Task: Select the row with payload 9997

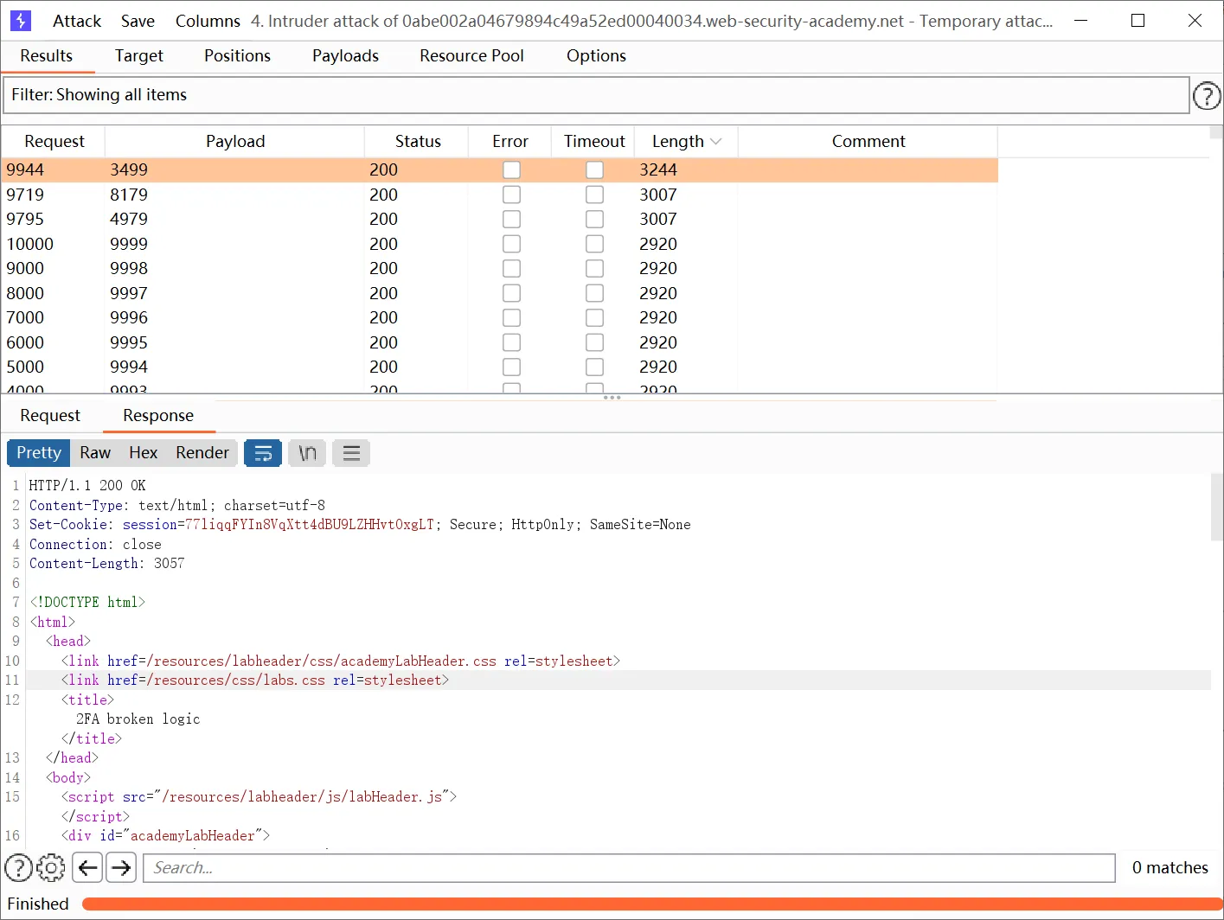Action: [x=500, y=293]
